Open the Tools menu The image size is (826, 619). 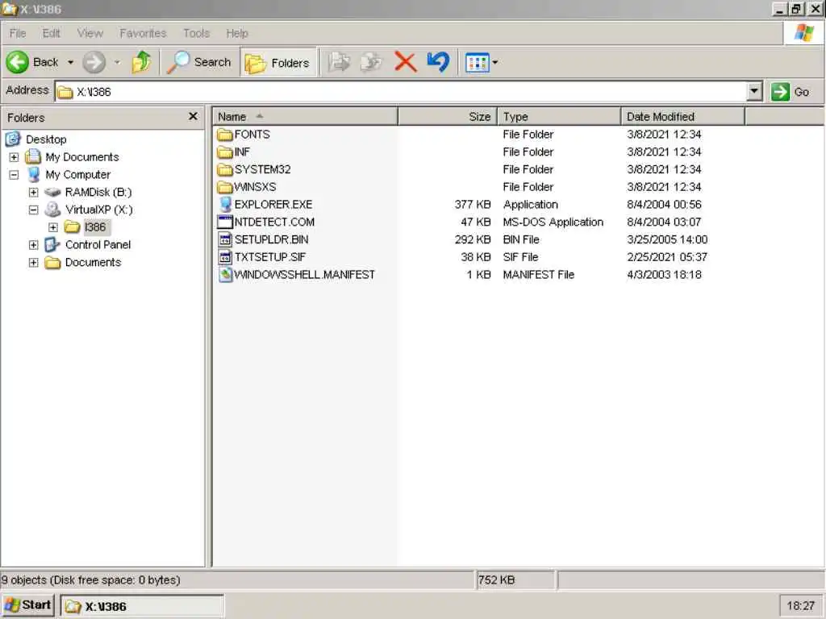(x=197, y=33)
